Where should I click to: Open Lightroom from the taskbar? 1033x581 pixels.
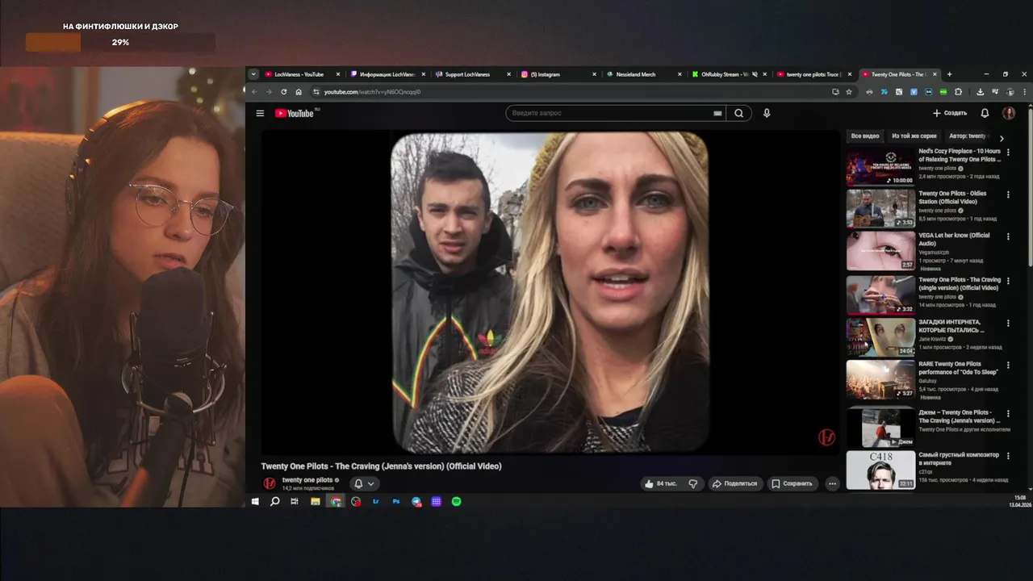[376, 501]
